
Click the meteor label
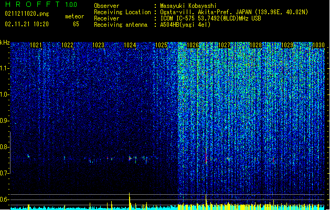pos(74,16)
